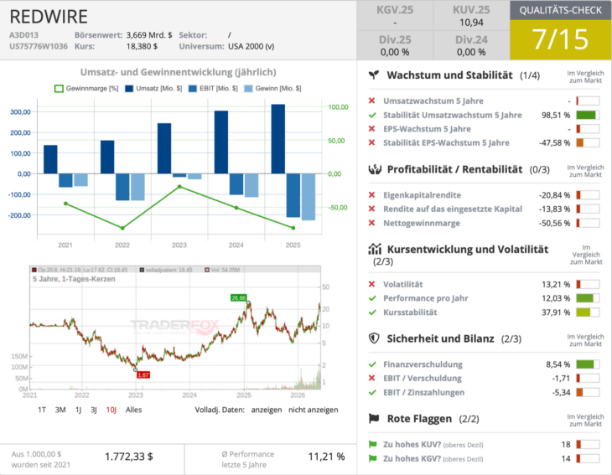Toggle the Umsatz [Mio. $] legend entry
The width and height of the screenshot is (612, 475).
point(153,89)
